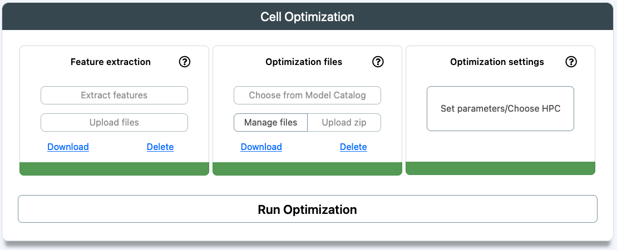617x250 pixels.
Task: Click the Feature extraction panel title
Action: pyautogui.click(x=111, y=62)
